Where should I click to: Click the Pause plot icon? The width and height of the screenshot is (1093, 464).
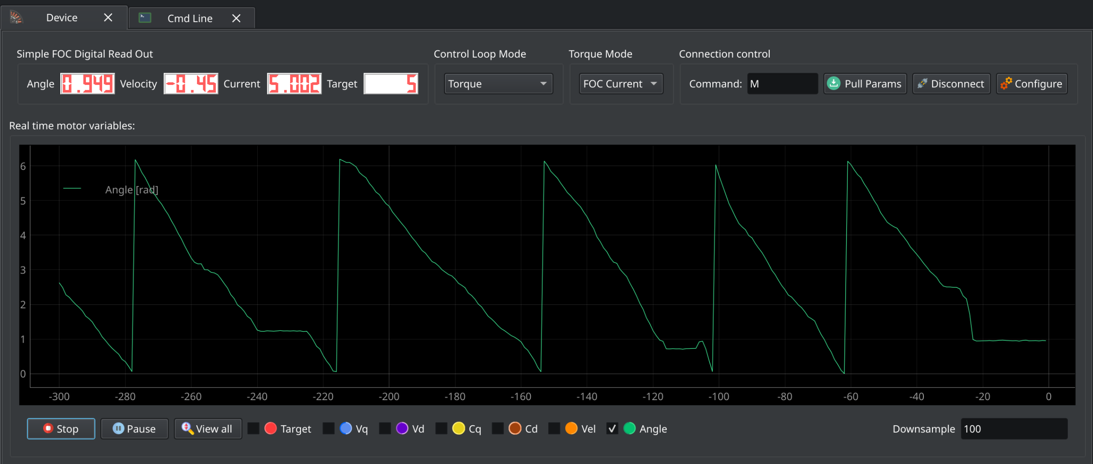coord(118,428)
